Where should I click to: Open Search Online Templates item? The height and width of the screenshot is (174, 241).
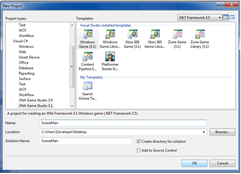click(88, 91)
